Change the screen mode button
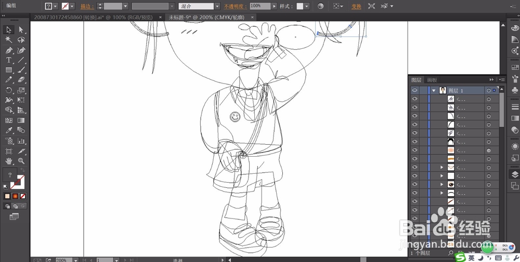The height and width of the screenshot is (262, 520). [14, 216]
